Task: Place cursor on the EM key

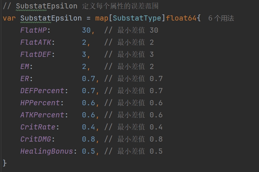Action: 25,67
